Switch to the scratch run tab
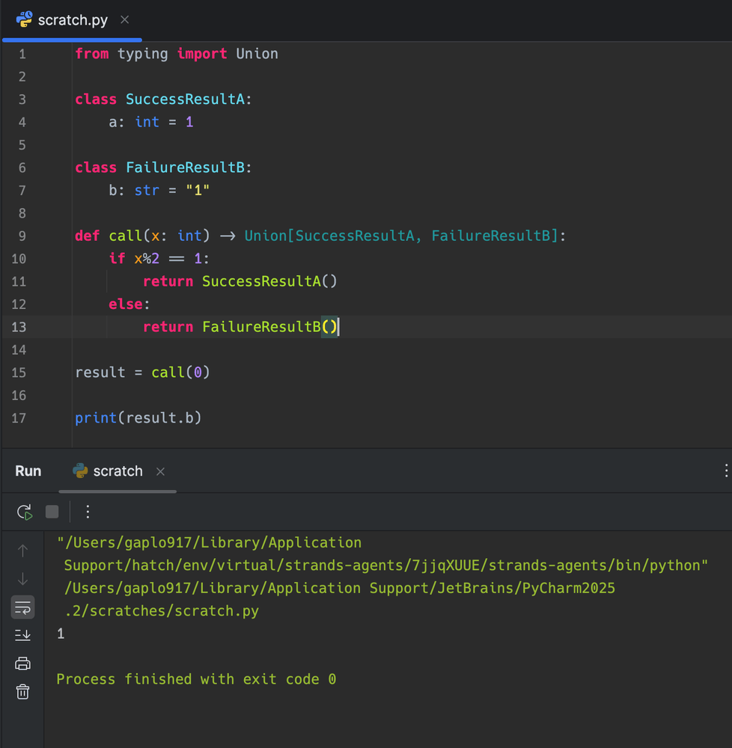This screenshot has width=732, height=748. [117, 471]
